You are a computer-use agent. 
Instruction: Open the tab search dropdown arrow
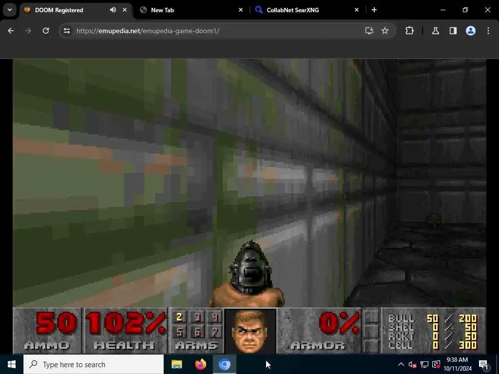click(x=10, y=10)
